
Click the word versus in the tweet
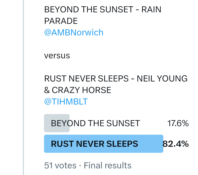coord(57,56)
